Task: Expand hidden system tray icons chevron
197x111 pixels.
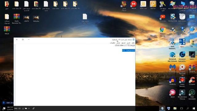Action: [29, 108]
